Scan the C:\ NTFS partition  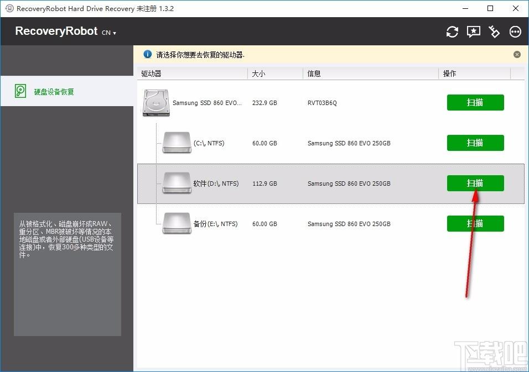[475, 143]
